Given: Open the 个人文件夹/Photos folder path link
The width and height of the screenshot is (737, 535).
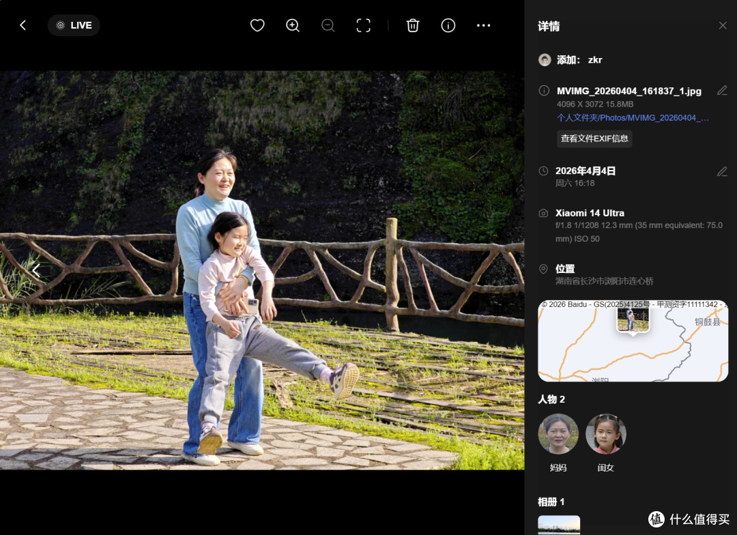Looking at the screenshot, I should click(633, 117).
